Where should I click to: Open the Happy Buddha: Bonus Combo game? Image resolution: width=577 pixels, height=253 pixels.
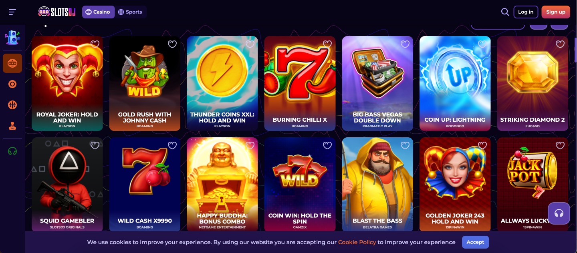point(222,185)
